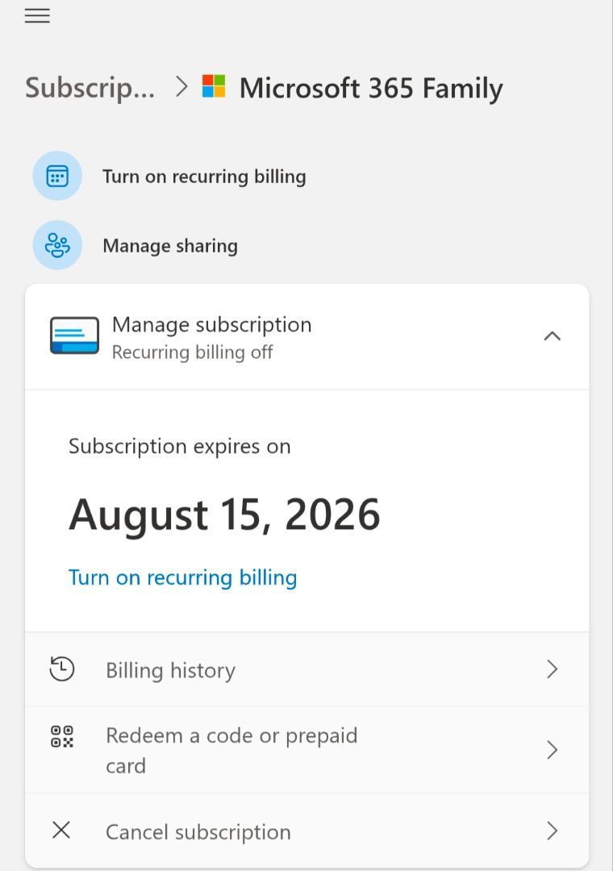Viewport: 613px width, 871px height.
Task: Open Redeem a code or prepaid card
Action: click(306, 750)
